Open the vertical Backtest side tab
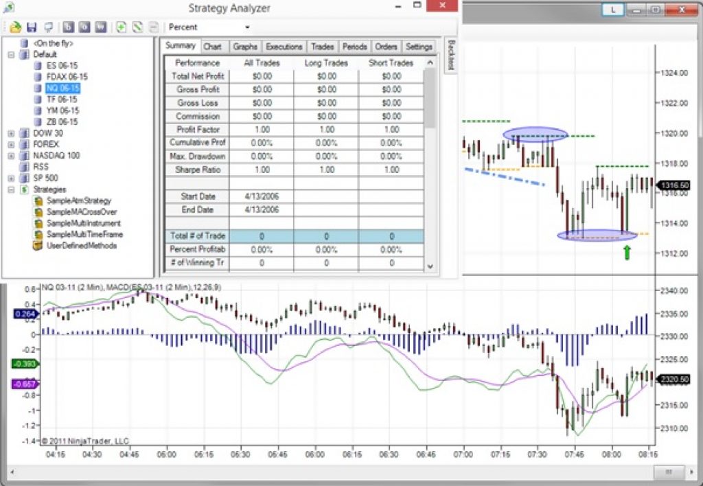Image resolution: width=703 pixels, height=486 pixels. click(451, 55)
